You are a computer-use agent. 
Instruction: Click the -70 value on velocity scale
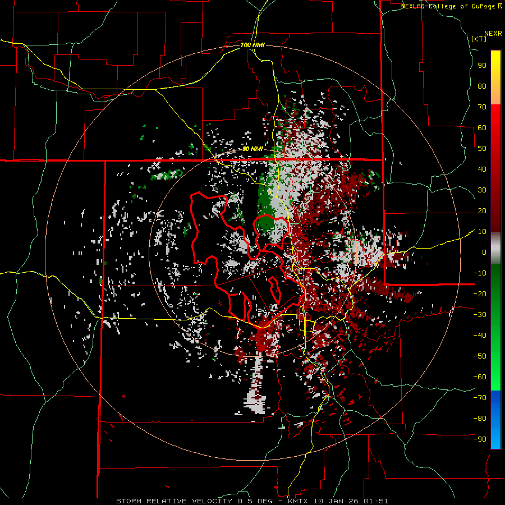click(x=480, y=398)
